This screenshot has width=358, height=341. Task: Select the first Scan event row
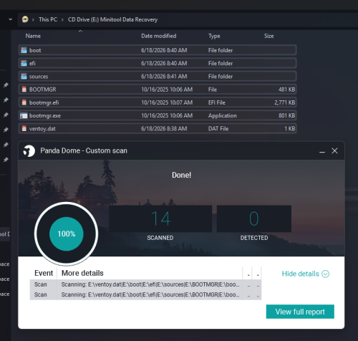[x=145, y=284]
